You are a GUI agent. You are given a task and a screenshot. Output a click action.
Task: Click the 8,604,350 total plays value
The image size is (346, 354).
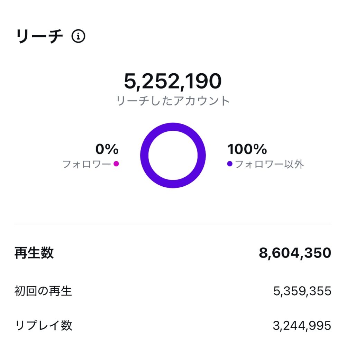click(x=295, y=253)
